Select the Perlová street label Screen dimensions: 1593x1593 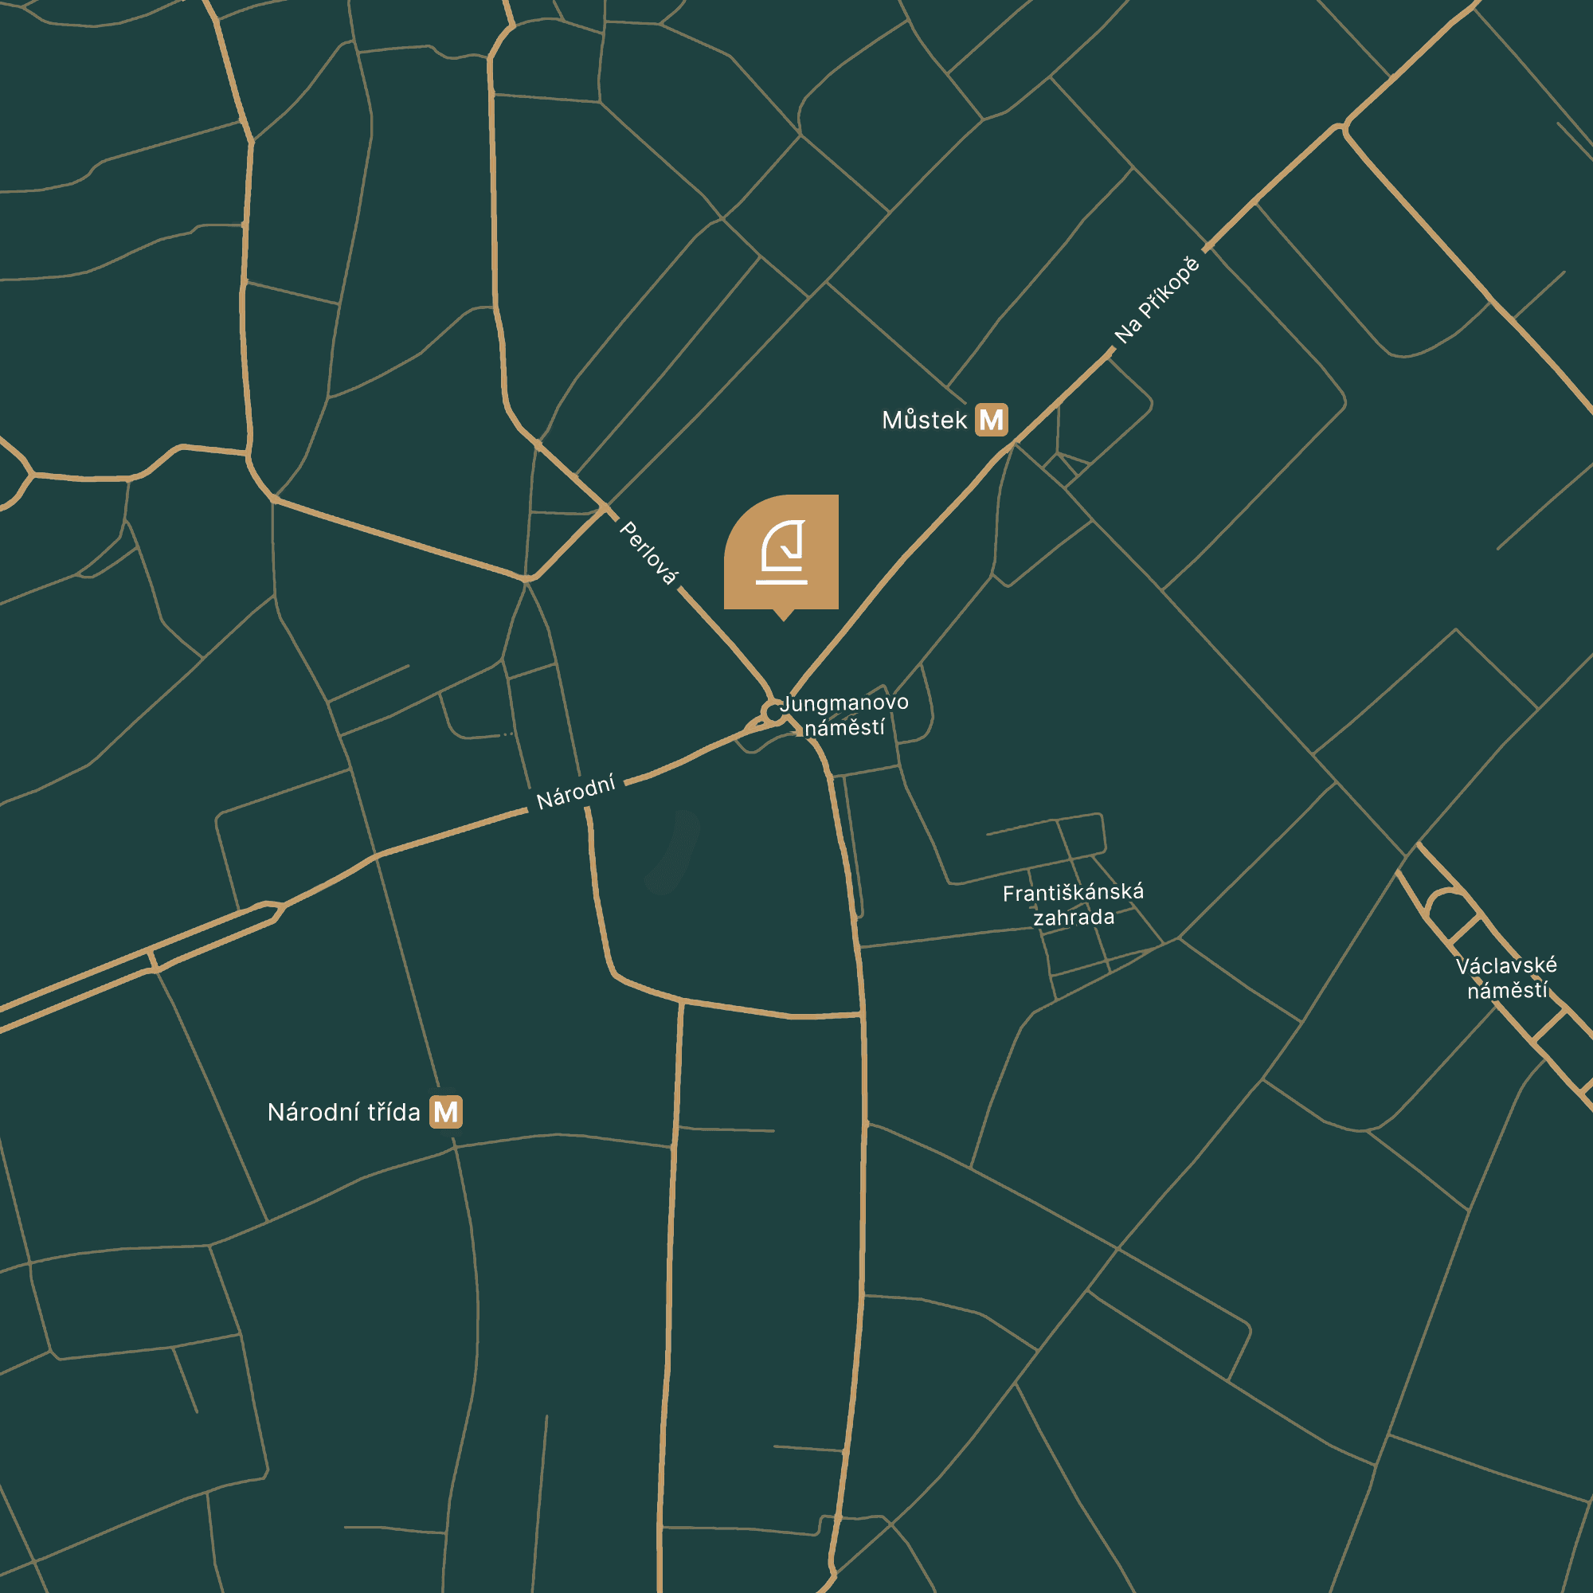pos(648,553)
